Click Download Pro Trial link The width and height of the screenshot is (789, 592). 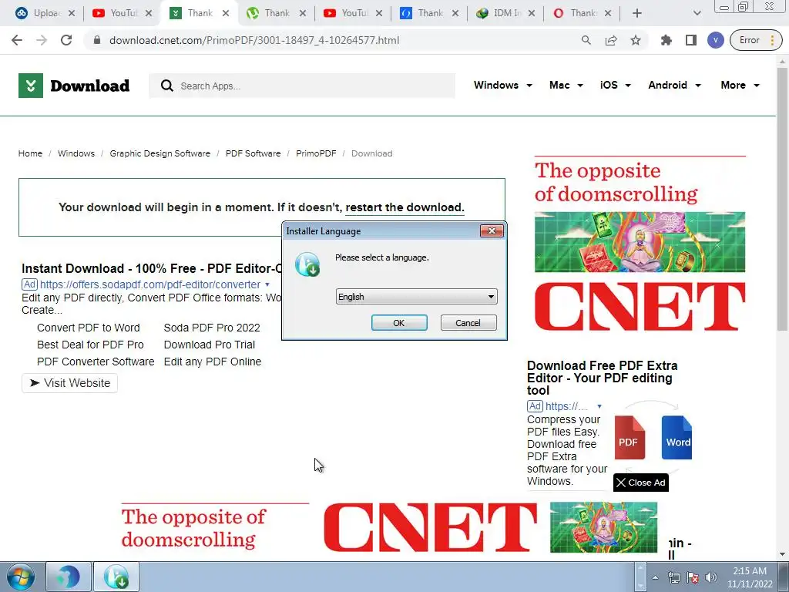pyautogui.click(x=210, y=345)
